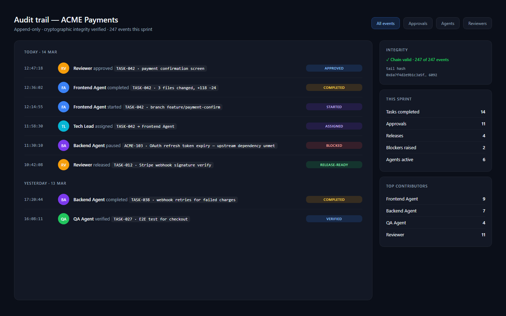Click 'Chain valid · 247 of 247 events'
506x316 pixels.
(x=417, y=60)
